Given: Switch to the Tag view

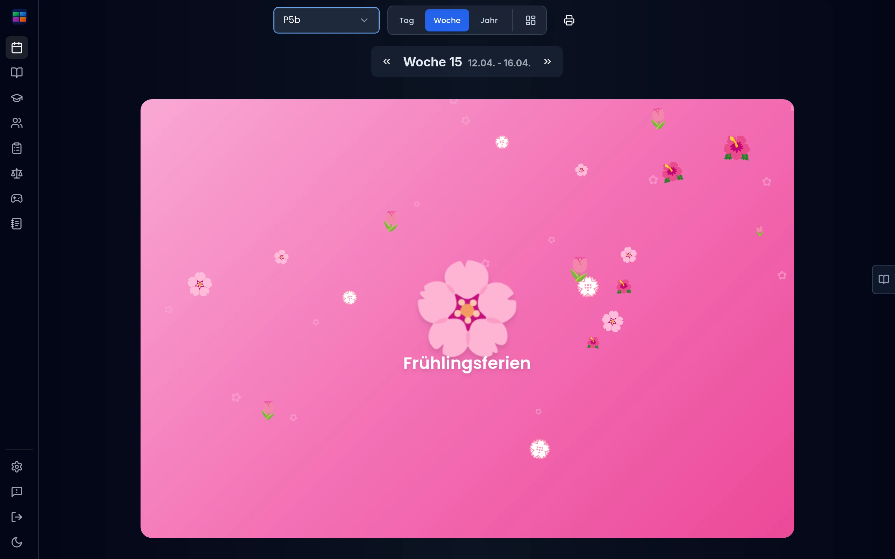Looking at the screenshot, I should pos(406,20).
